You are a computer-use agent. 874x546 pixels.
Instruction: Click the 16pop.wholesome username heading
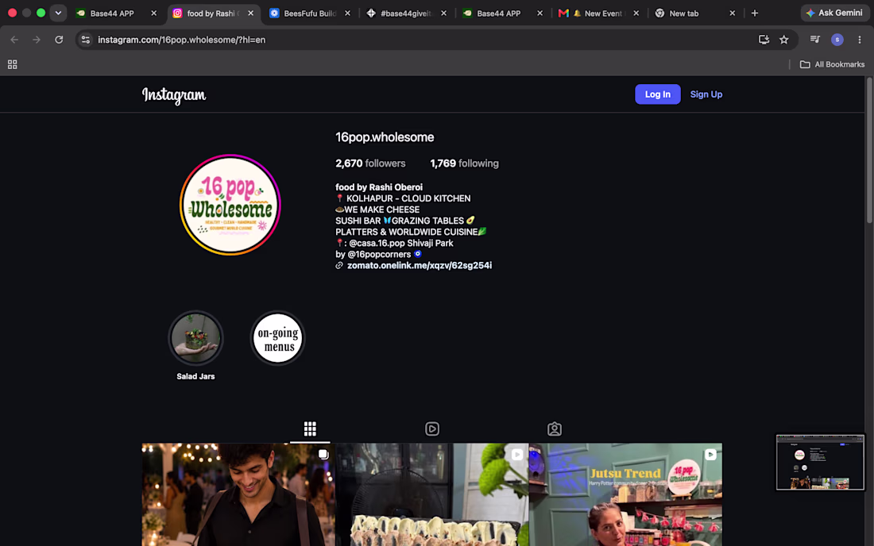[384, 137]
